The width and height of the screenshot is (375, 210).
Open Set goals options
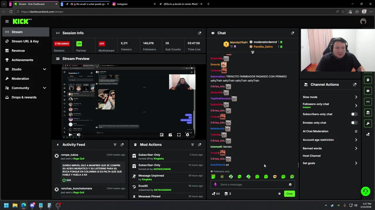[x=330, y=163]
